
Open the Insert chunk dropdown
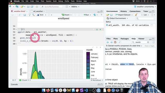click(x=67, y=15)
